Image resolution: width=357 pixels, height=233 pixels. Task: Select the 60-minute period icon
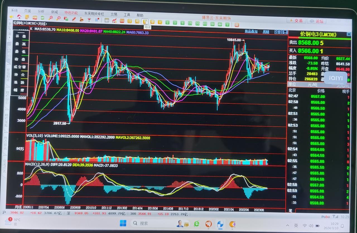pos(205,24)
